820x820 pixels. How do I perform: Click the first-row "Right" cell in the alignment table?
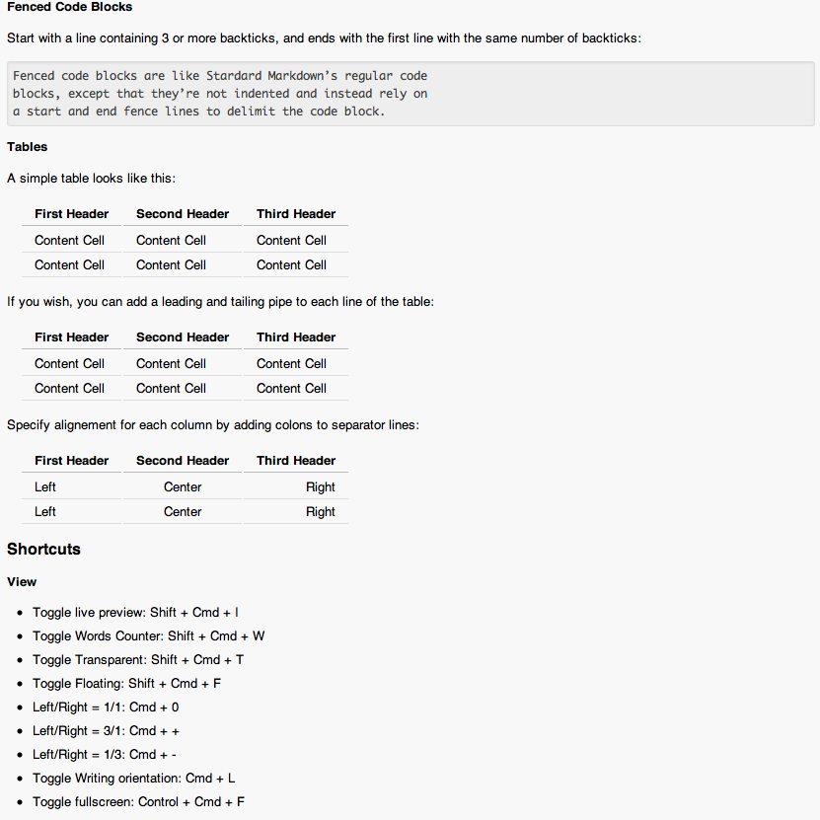pos(320,487)
